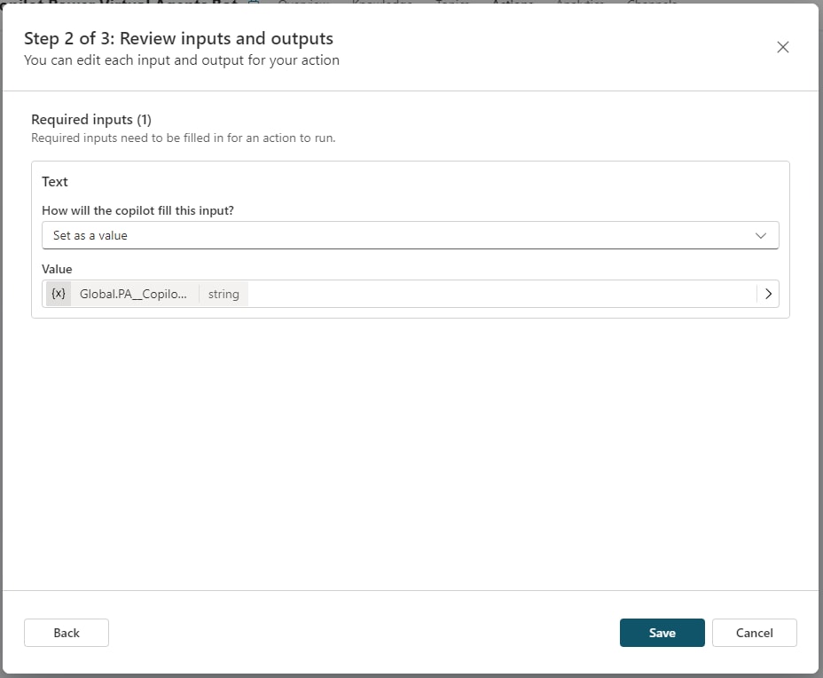Click the empty area of the Value field
This screenshot has height=678, width=823.
point(497,294)
